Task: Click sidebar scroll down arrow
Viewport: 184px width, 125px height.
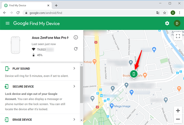Action: [81, 120]
